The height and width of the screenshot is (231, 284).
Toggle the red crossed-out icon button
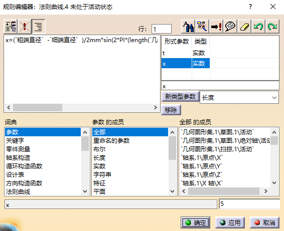coord(25,27)
